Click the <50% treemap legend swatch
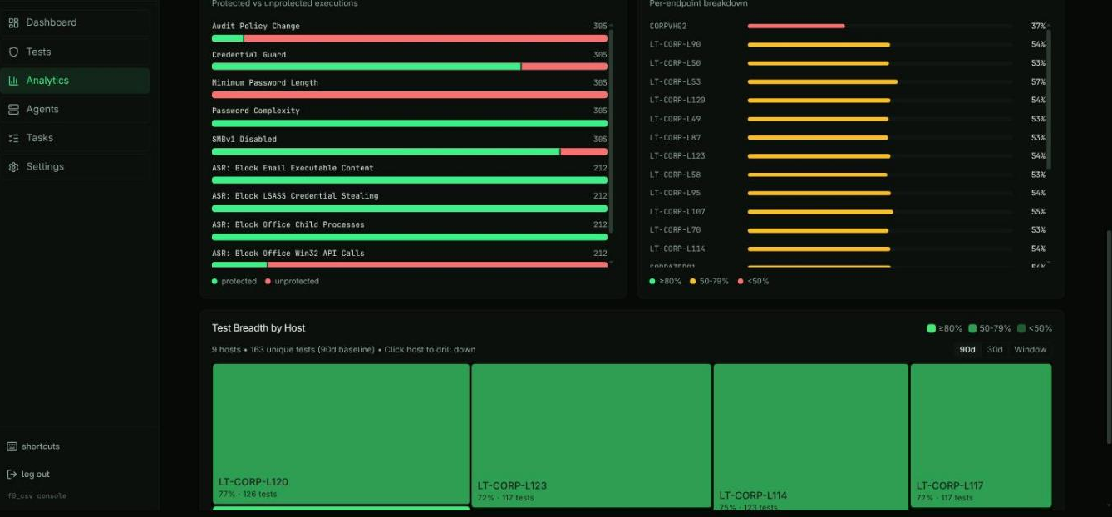Viewport: 1112px width, 517px height. (x=1021, y=328)
